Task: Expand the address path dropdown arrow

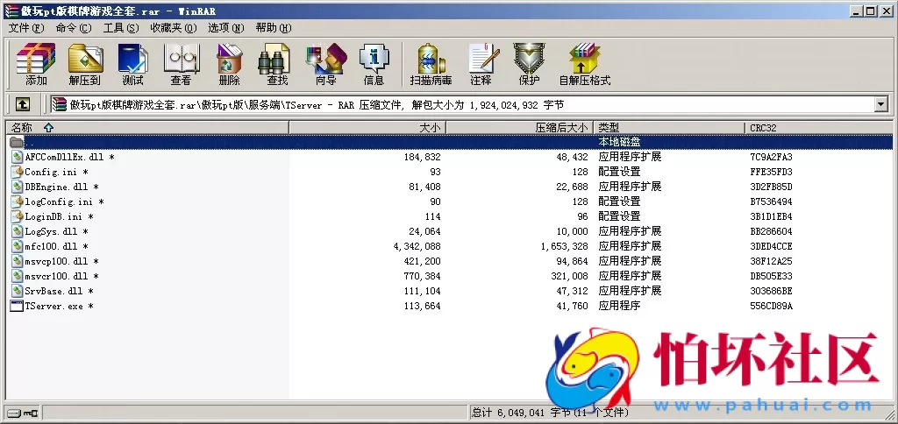Action: tap(880, 104)
